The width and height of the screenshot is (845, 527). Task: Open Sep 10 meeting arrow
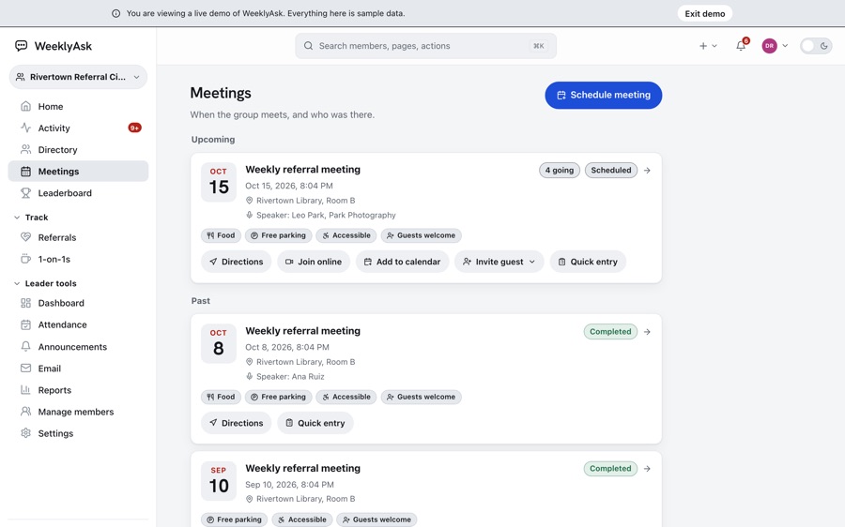point(647,469)
